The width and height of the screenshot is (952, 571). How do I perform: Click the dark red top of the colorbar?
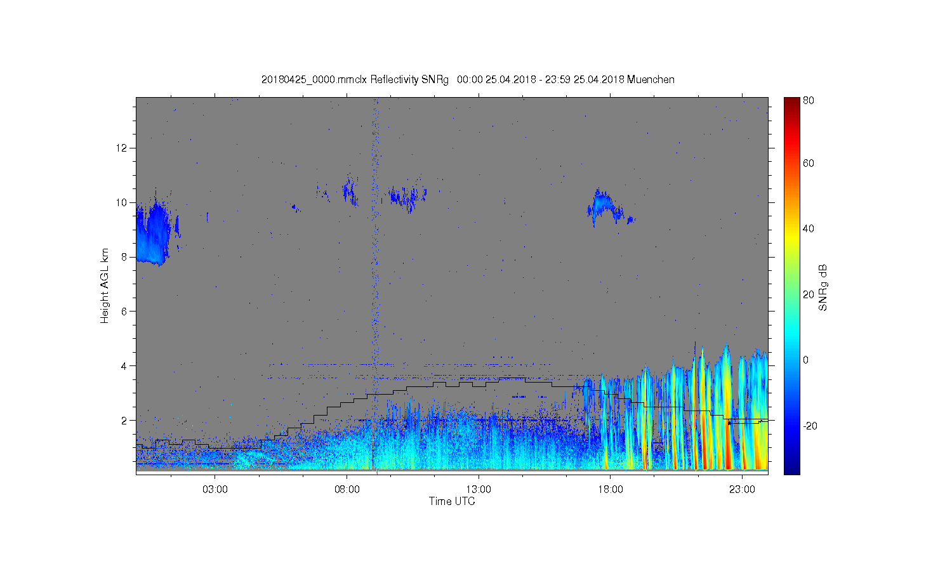coord(791,103)
